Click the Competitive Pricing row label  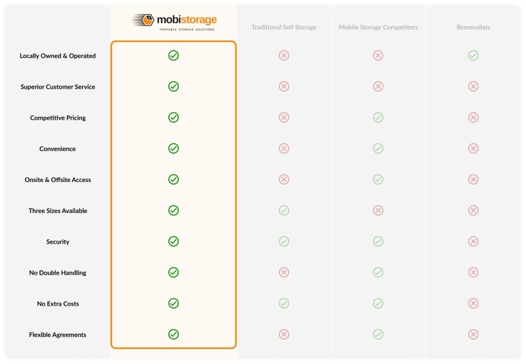point(58,118)
